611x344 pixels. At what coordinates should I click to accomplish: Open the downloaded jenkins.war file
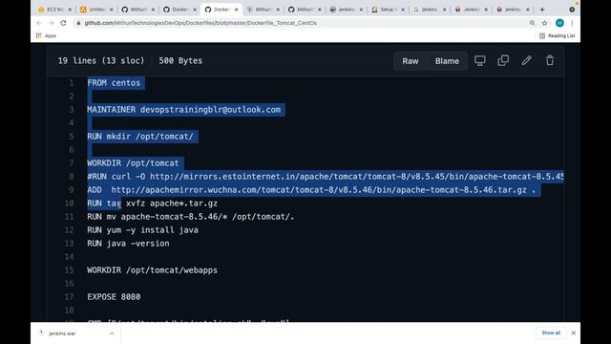click(x=62, y=333)
